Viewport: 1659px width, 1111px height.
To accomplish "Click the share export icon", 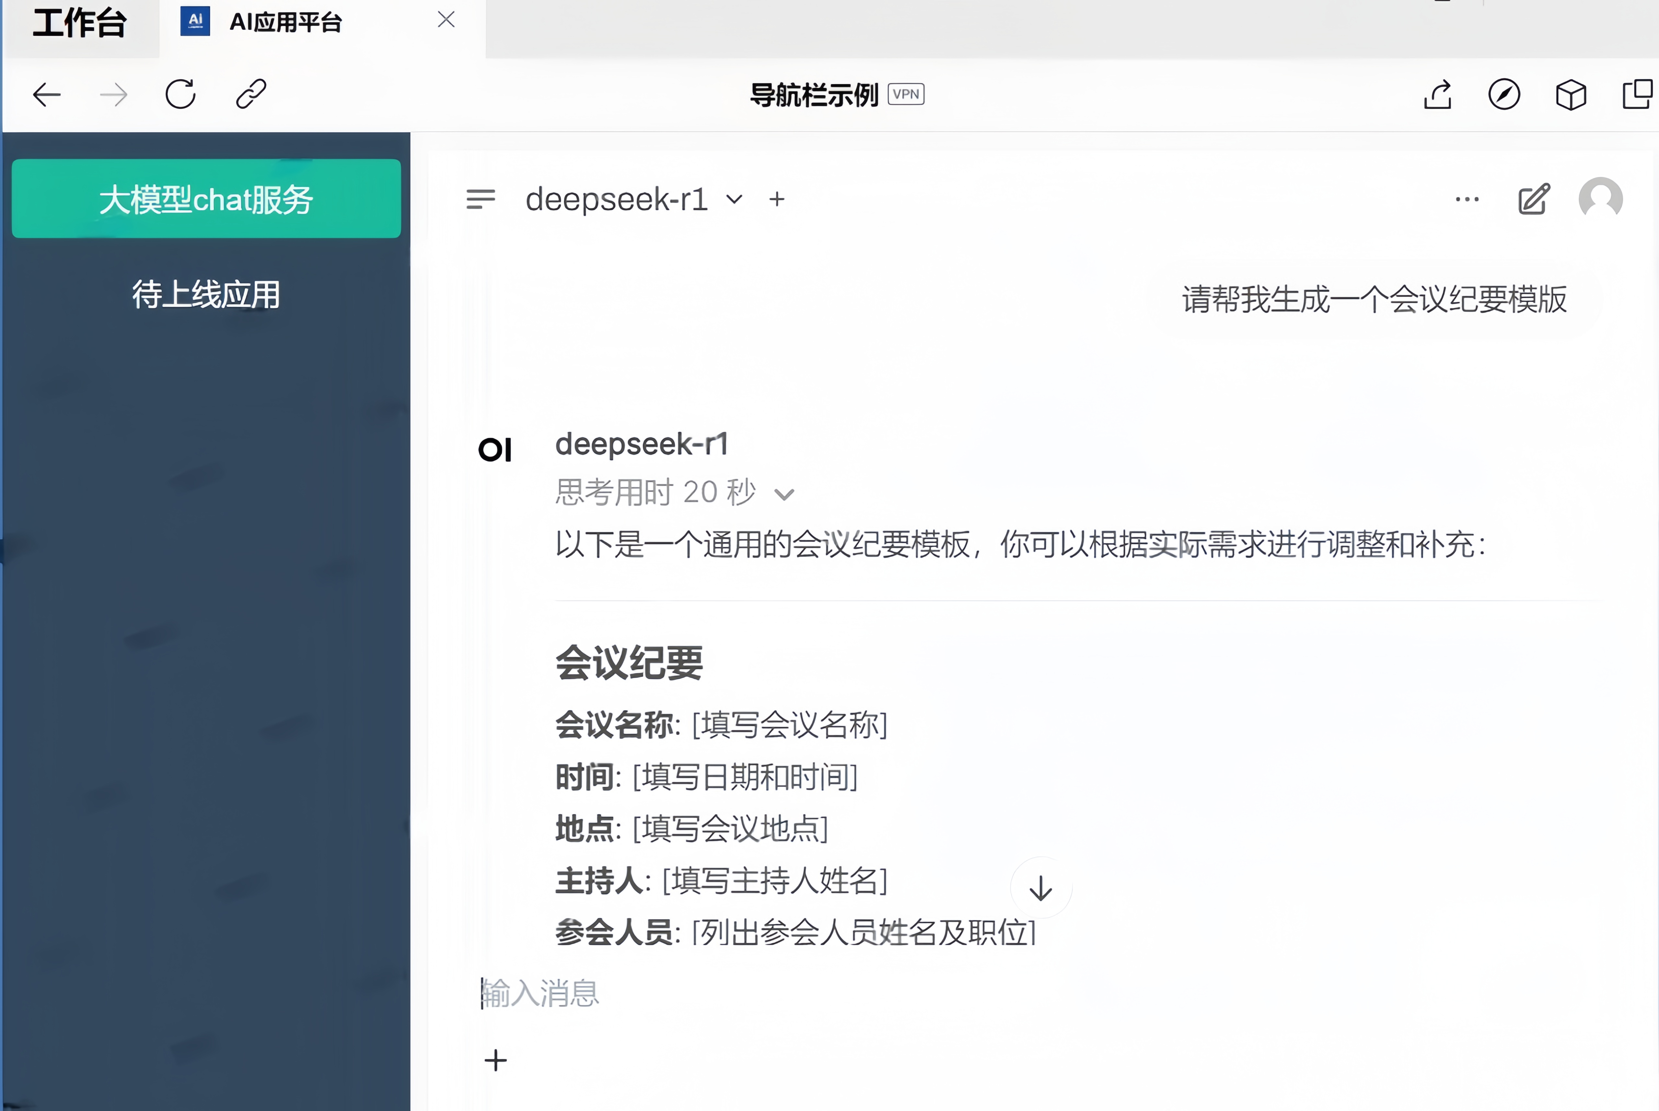I will click(1437, 94).
